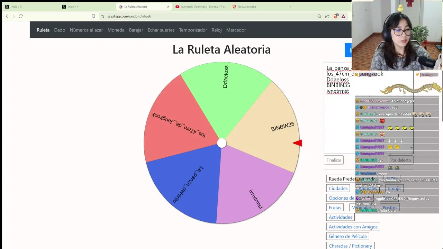Click the Brave Rewards triangle icon

pos(343,16)
